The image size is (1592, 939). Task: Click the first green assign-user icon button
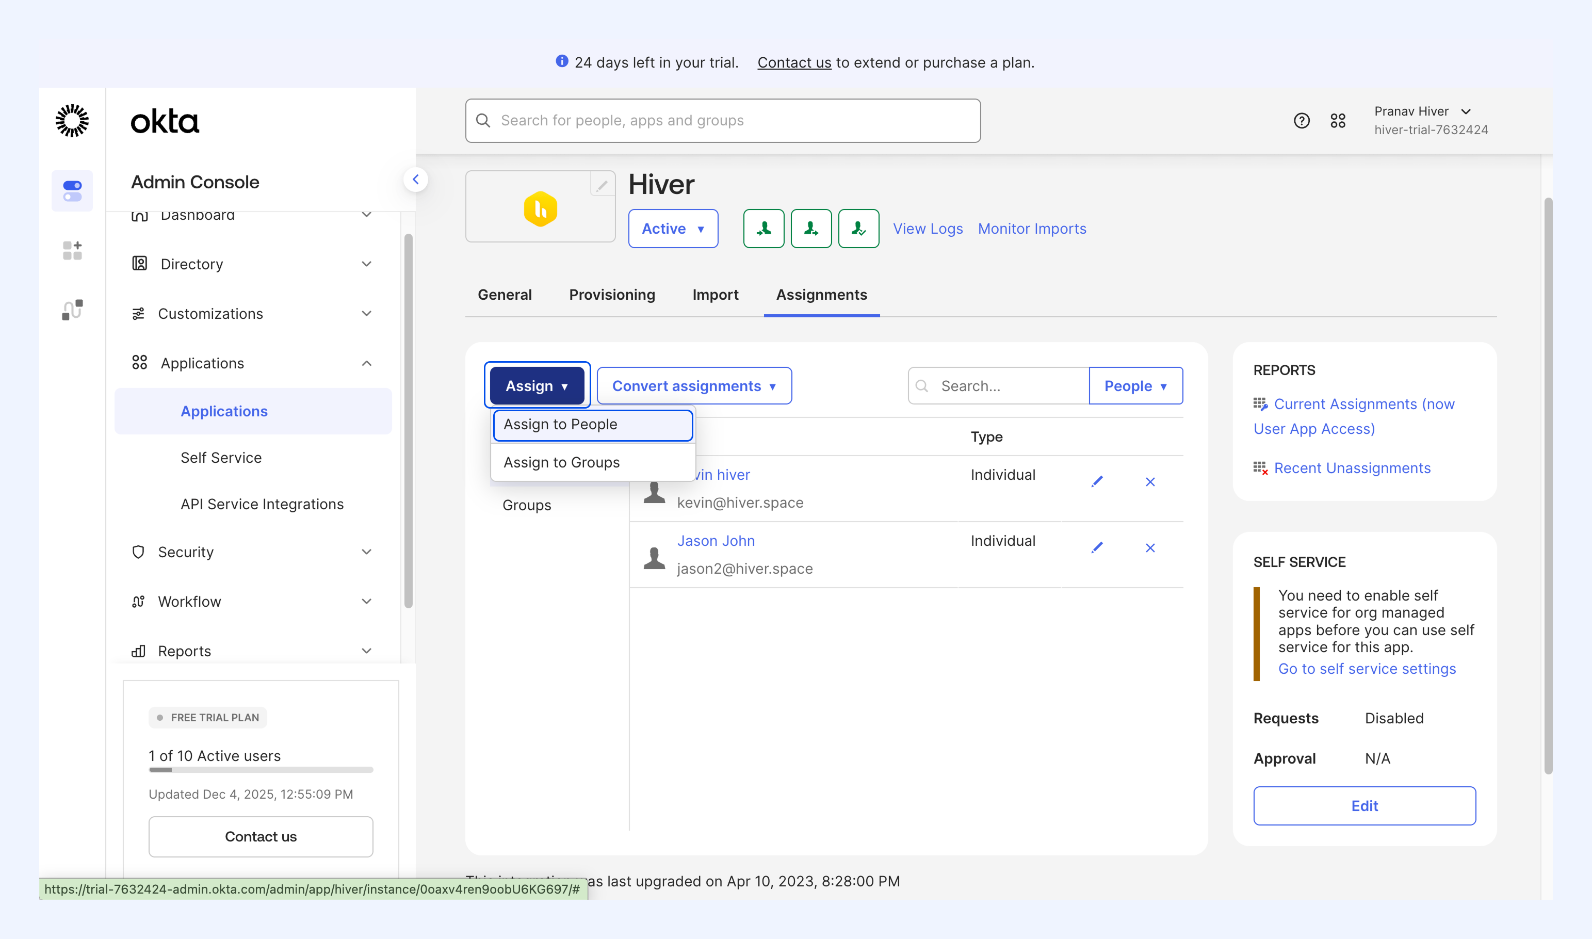pyautogui.click(x=763, y=229)
